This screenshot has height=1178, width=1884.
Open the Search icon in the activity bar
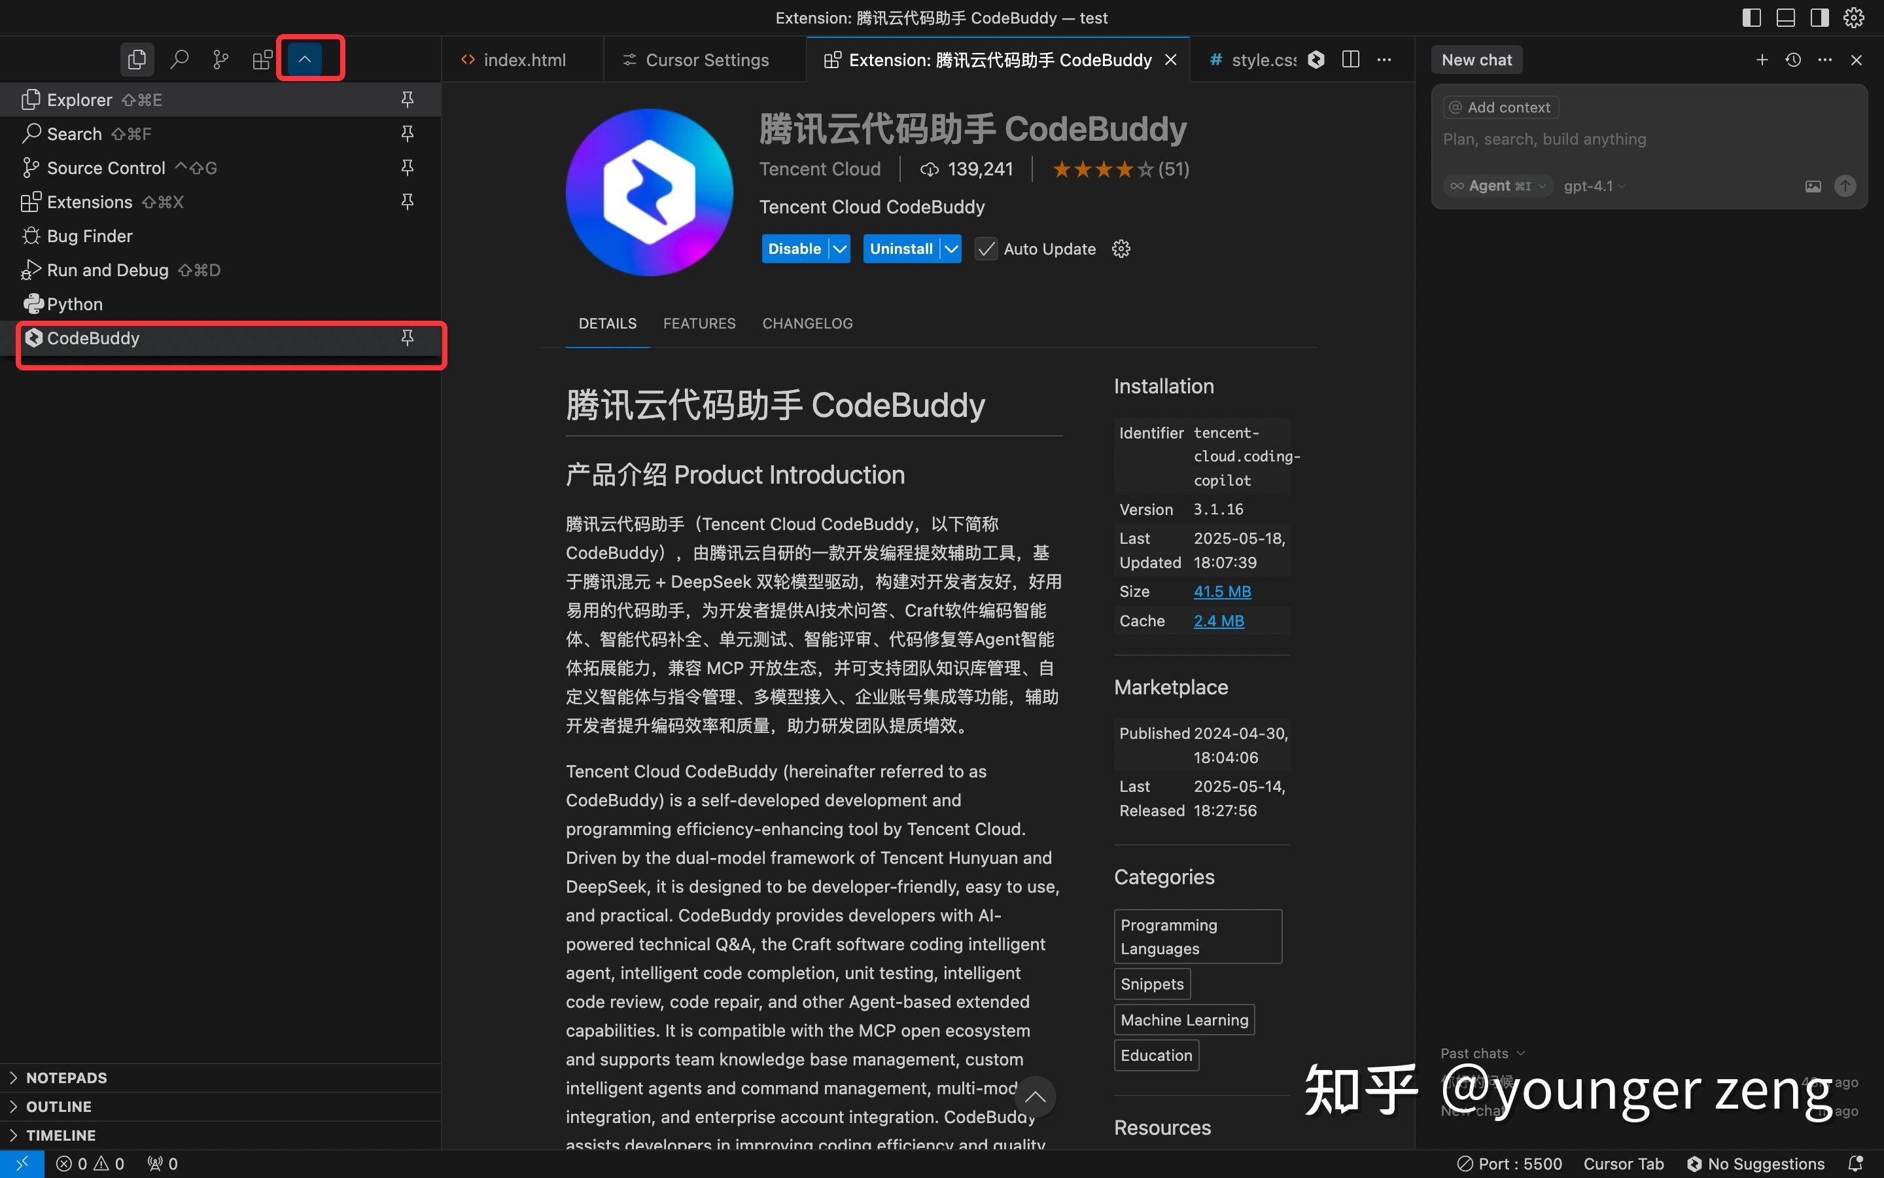pos(180,58)
